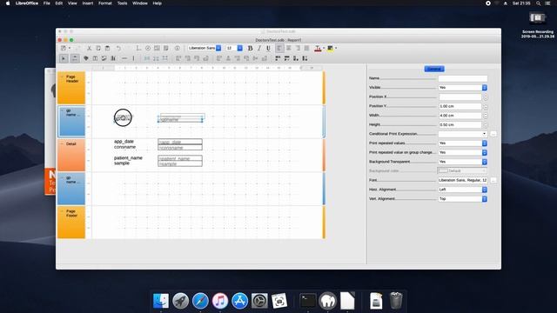Click the Width 4.00 cm field
The width and height of the screenshot is (557, 313).
(x=460, y=116)
